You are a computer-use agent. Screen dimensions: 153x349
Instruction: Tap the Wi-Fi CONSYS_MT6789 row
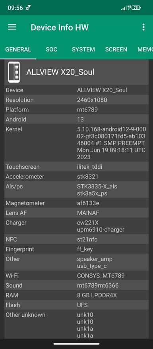point(76,275)
